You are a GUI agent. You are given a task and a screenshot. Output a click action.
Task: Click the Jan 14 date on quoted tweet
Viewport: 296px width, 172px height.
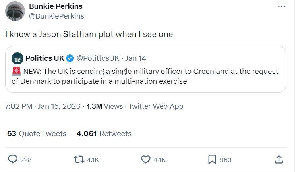coord(135,58)
